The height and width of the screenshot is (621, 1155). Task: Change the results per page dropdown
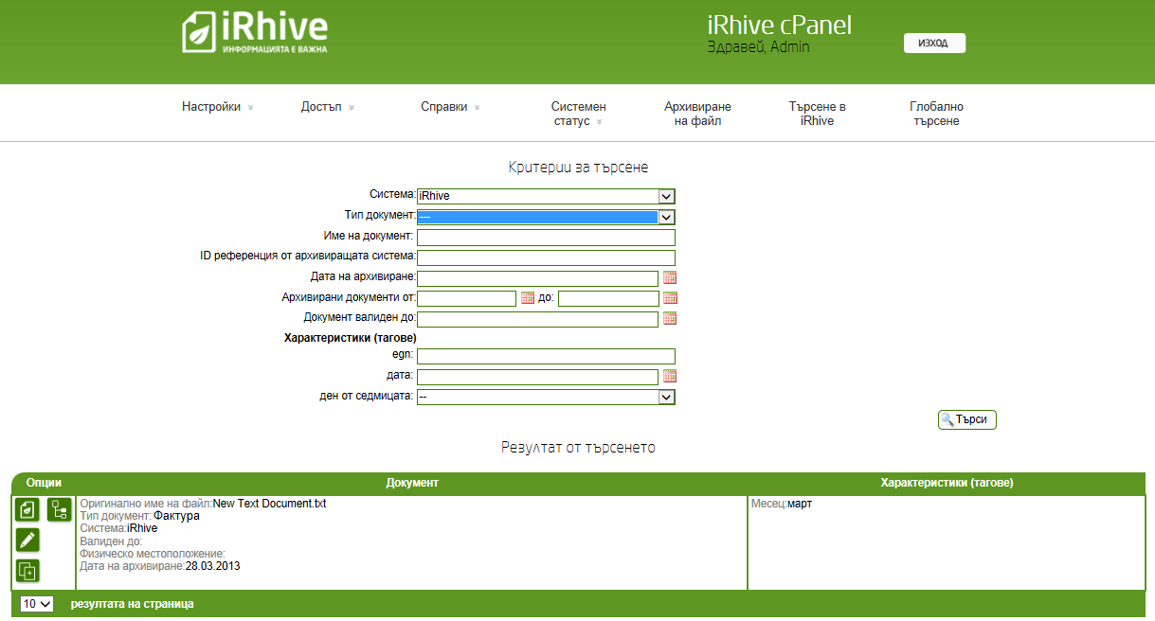pyautogui.click(x=38, y=604)
